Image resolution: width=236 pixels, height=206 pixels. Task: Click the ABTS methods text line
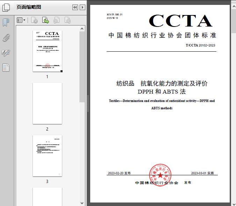pos(162,108)
